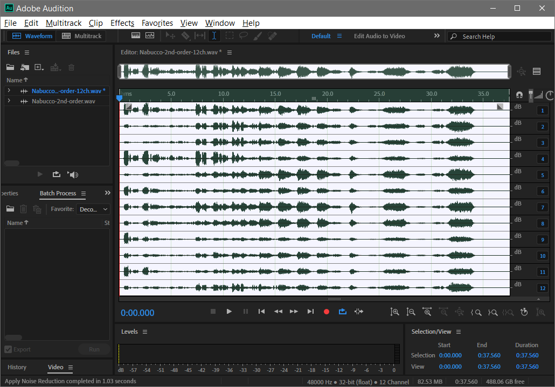The image size is (555, 387).
Task: Select the Time Selection tool
Action: (x=214, y=36)
